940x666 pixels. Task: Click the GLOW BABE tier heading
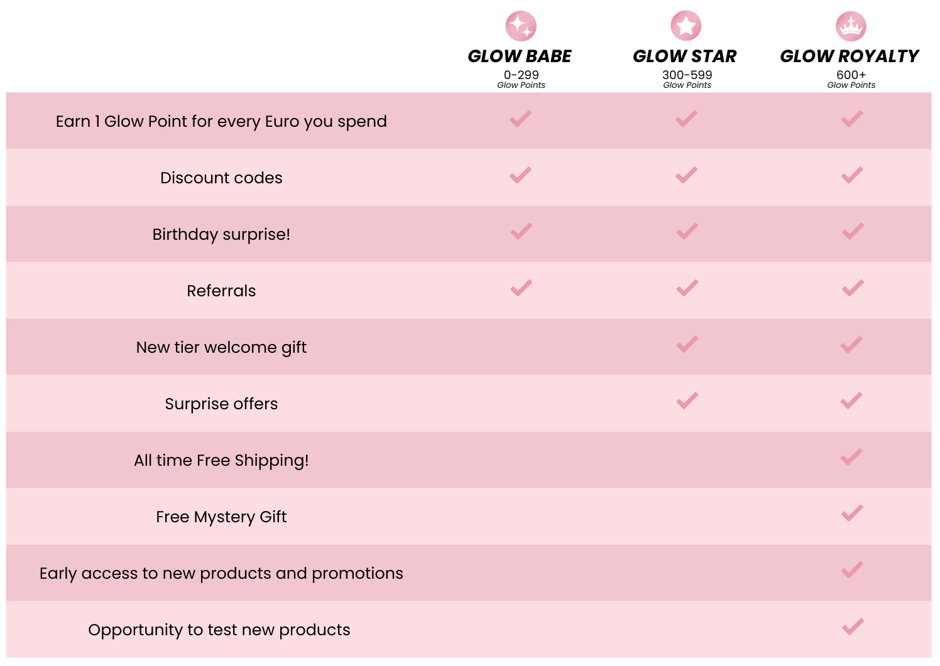[520, 56]
